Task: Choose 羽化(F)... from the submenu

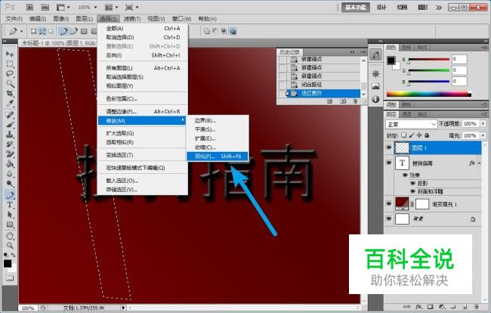Action: (218, 156)
